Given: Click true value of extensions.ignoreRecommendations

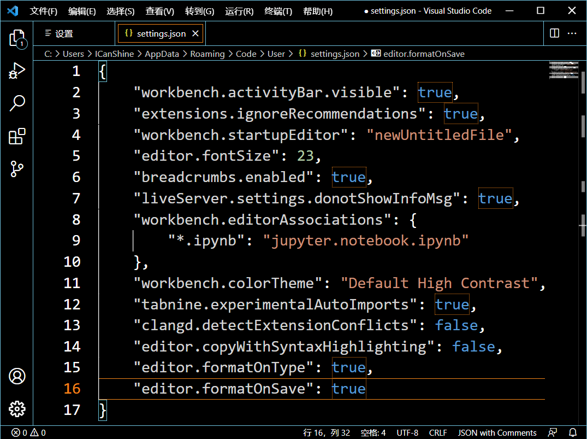Looking at the screenshot, I should pos(461,114).
